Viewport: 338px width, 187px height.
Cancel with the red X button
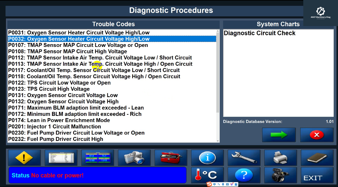point(316,135)
